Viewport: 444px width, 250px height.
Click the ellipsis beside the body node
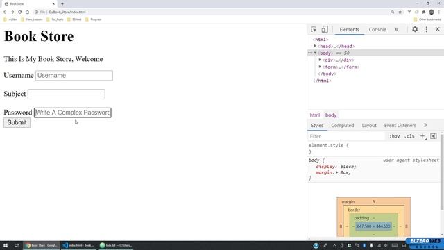[310, 53]
